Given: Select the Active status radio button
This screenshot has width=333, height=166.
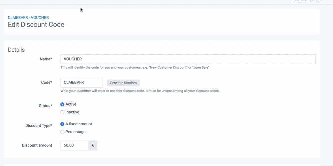Looking at the screenshot, I should (x=62, y=104).
